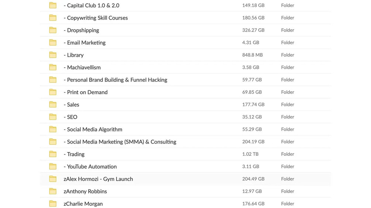Viewport: 371px width, 208px height.
Task: Select the Dropshipping folder icon
Action: coord(53,30)
